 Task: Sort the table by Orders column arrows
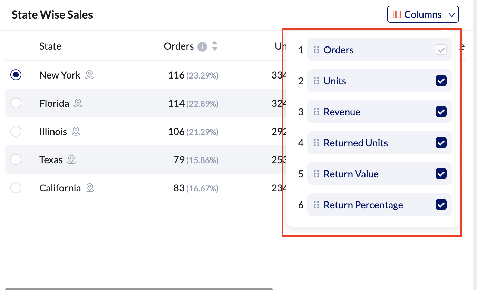[x=215, y=46]
